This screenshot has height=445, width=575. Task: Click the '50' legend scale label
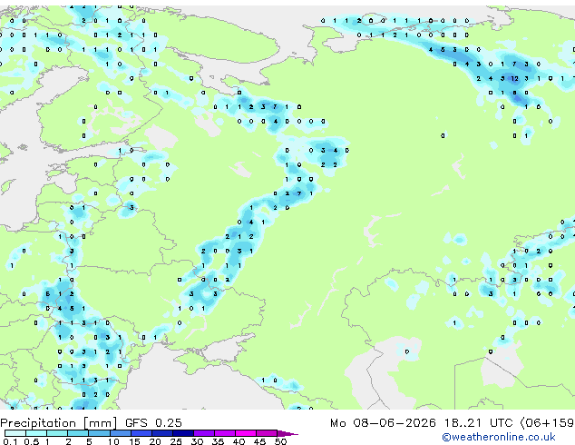(x=280, y=441)
